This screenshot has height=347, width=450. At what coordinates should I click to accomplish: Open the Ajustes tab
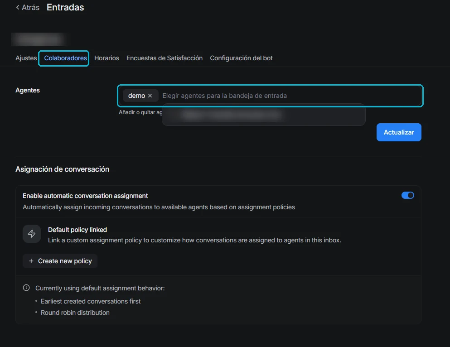(26, 58)
